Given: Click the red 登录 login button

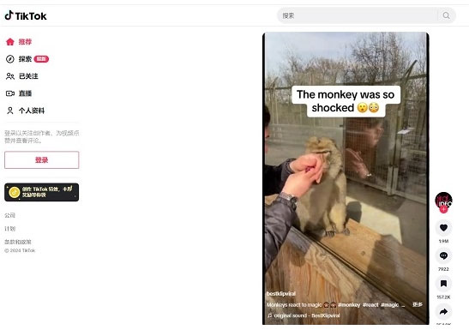Looking at the screenshot, I should (41, 160).
